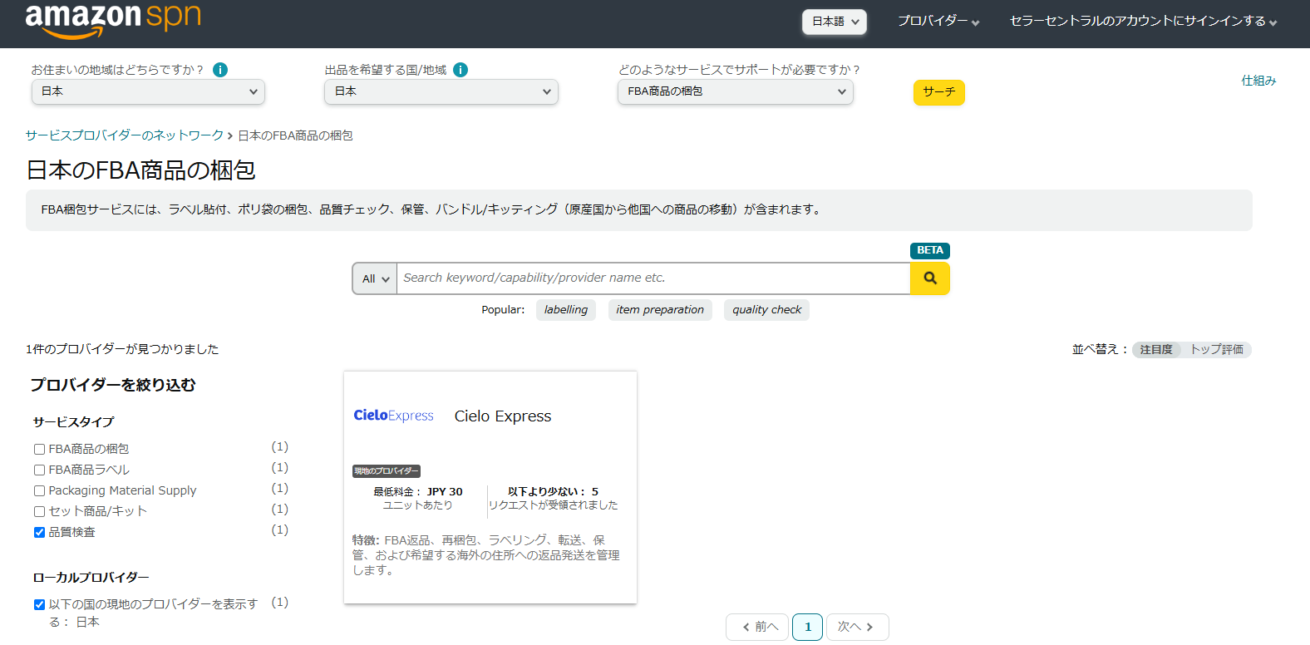The height and width of the screenshot is (645, 1310).
Task: Check the セット商品/キット filter checkbox
Action: click(39, 512)
